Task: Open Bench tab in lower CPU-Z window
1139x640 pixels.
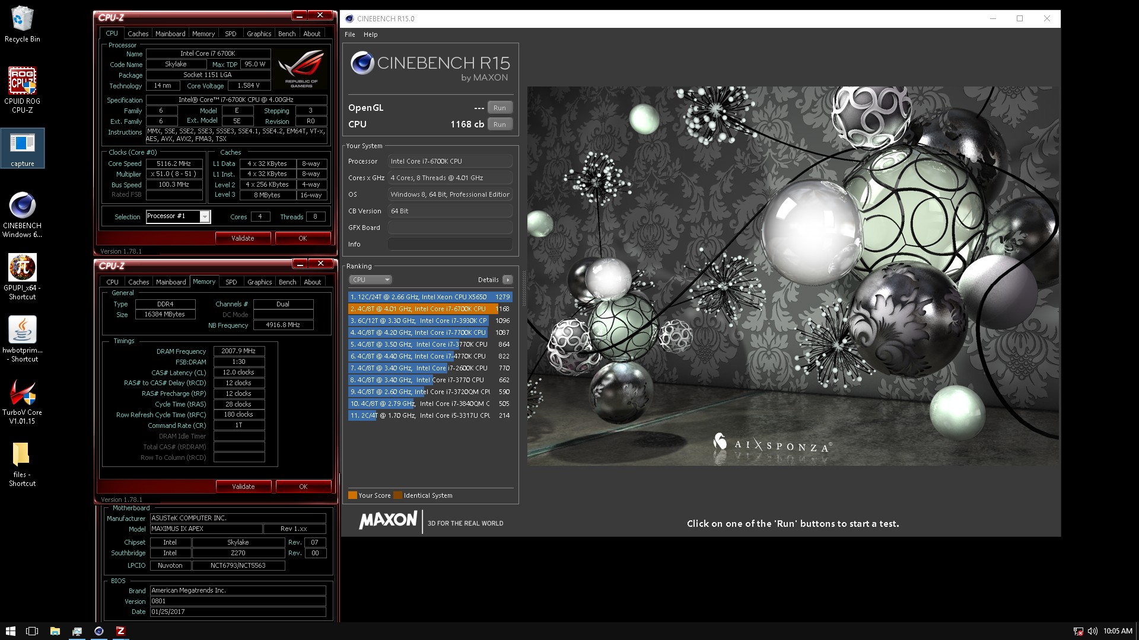Action: [288, 282]
